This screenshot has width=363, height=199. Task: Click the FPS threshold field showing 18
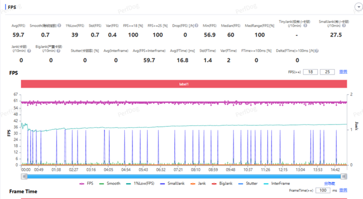click(311, 72)
